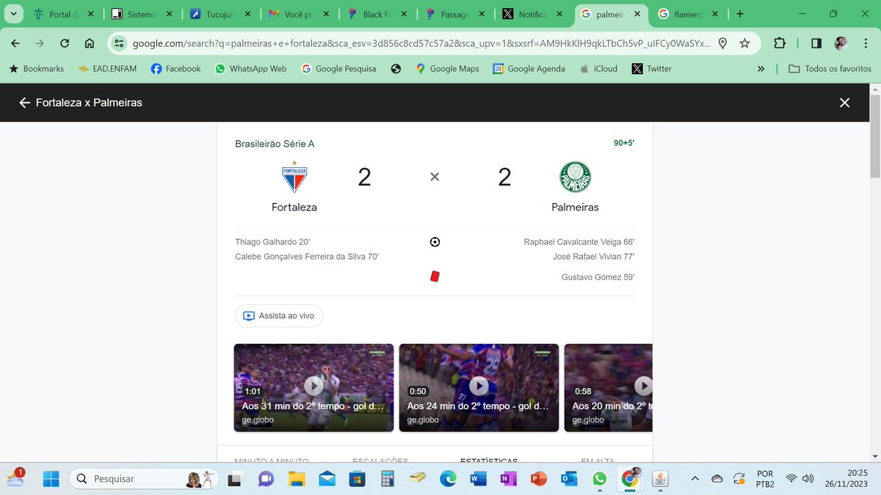Open Calculator from the taskbar

coord(387,479)
